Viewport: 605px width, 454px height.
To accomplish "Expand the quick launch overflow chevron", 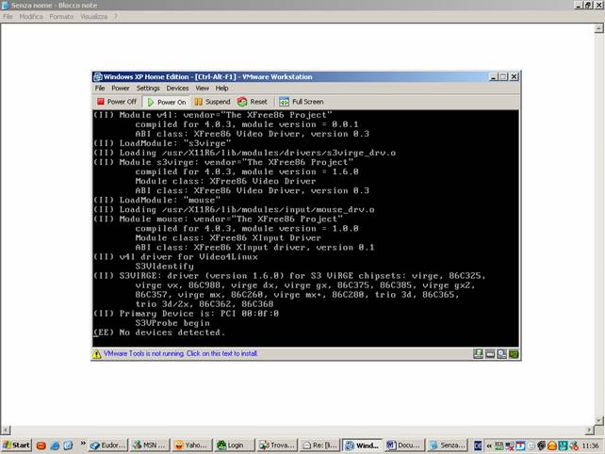I will (83, 444).
